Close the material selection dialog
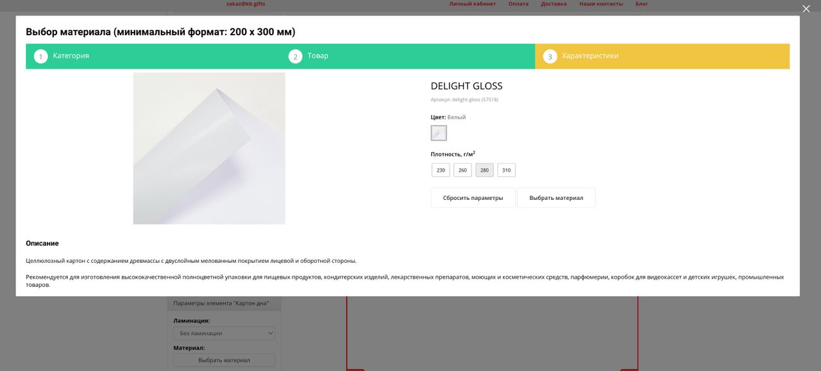 [806, 8]
